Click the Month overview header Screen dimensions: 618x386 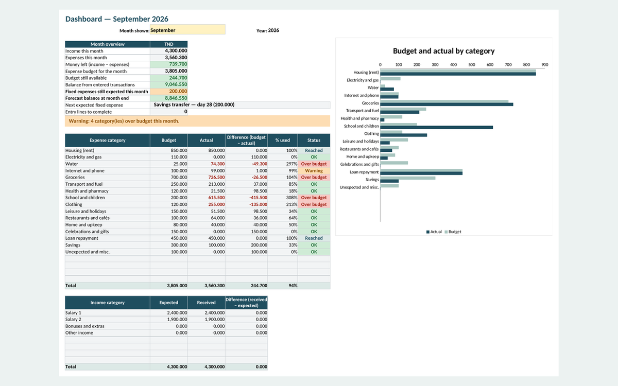tap(108, 44)
